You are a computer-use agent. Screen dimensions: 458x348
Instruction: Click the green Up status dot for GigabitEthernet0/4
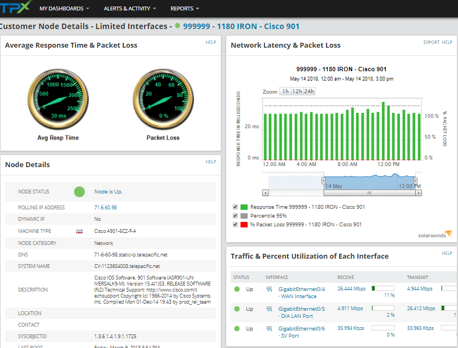click(x=237, y=289)
